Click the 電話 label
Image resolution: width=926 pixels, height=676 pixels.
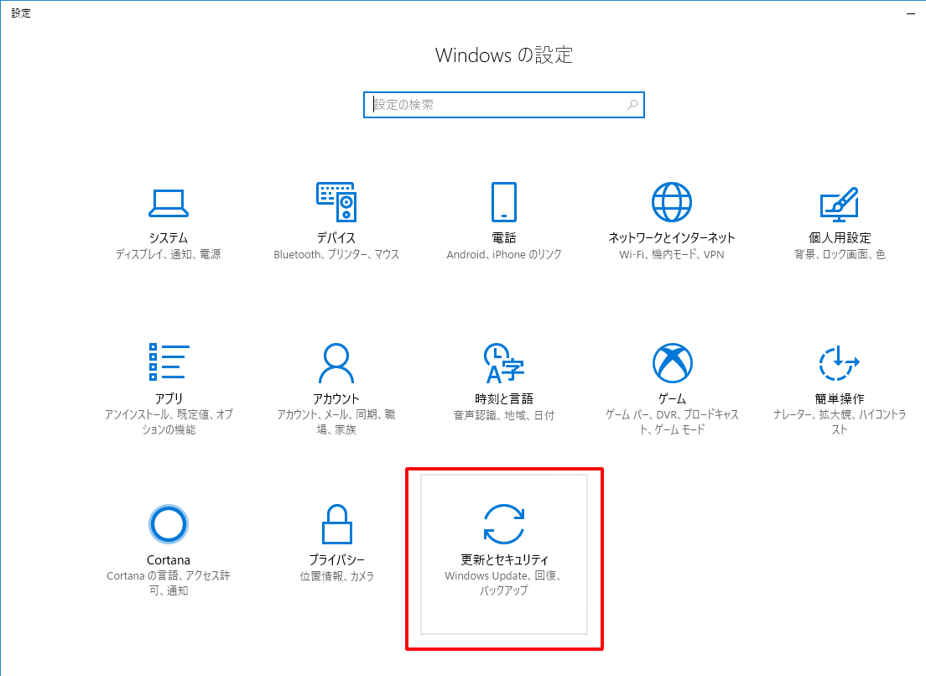pos(504,238)
